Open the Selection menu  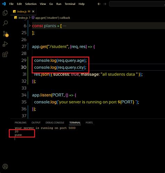31,4
